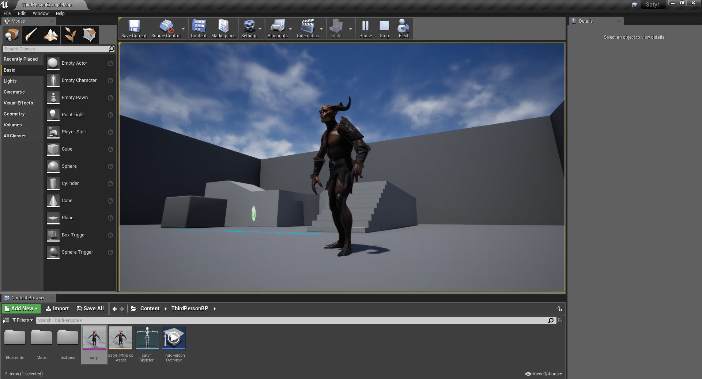This screenshot has height=379, width=702.
Task: Click the Eject toolbar icon
Action: tap(403, 26)
